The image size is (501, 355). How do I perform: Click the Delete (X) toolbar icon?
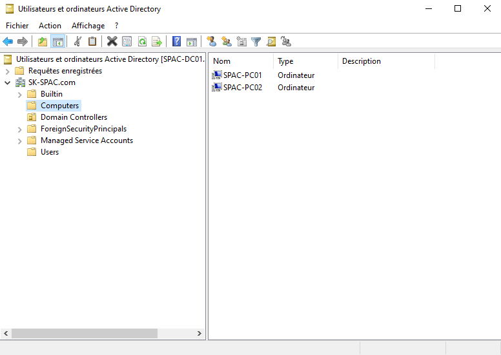(112, 42)
